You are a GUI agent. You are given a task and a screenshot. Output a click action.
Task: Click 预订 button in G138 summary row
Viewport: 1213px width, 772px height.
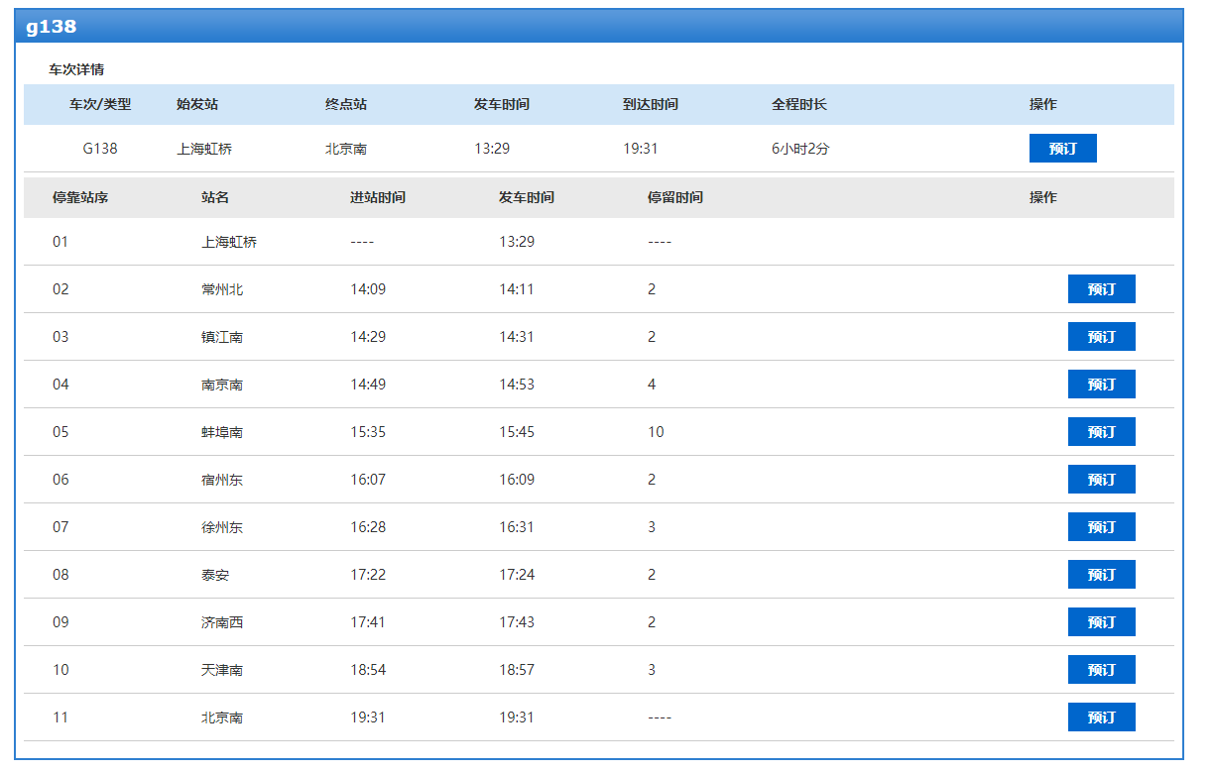tap(1062, 149)
